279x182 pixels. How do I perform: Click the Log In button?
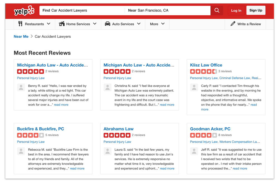tap(236, 11)
